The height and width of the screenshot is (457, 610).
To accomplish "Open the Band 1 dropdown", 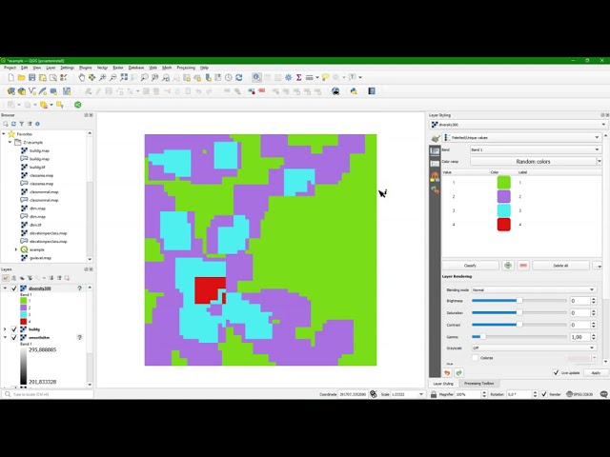I will pyautogui.click(x=536, y=149).
